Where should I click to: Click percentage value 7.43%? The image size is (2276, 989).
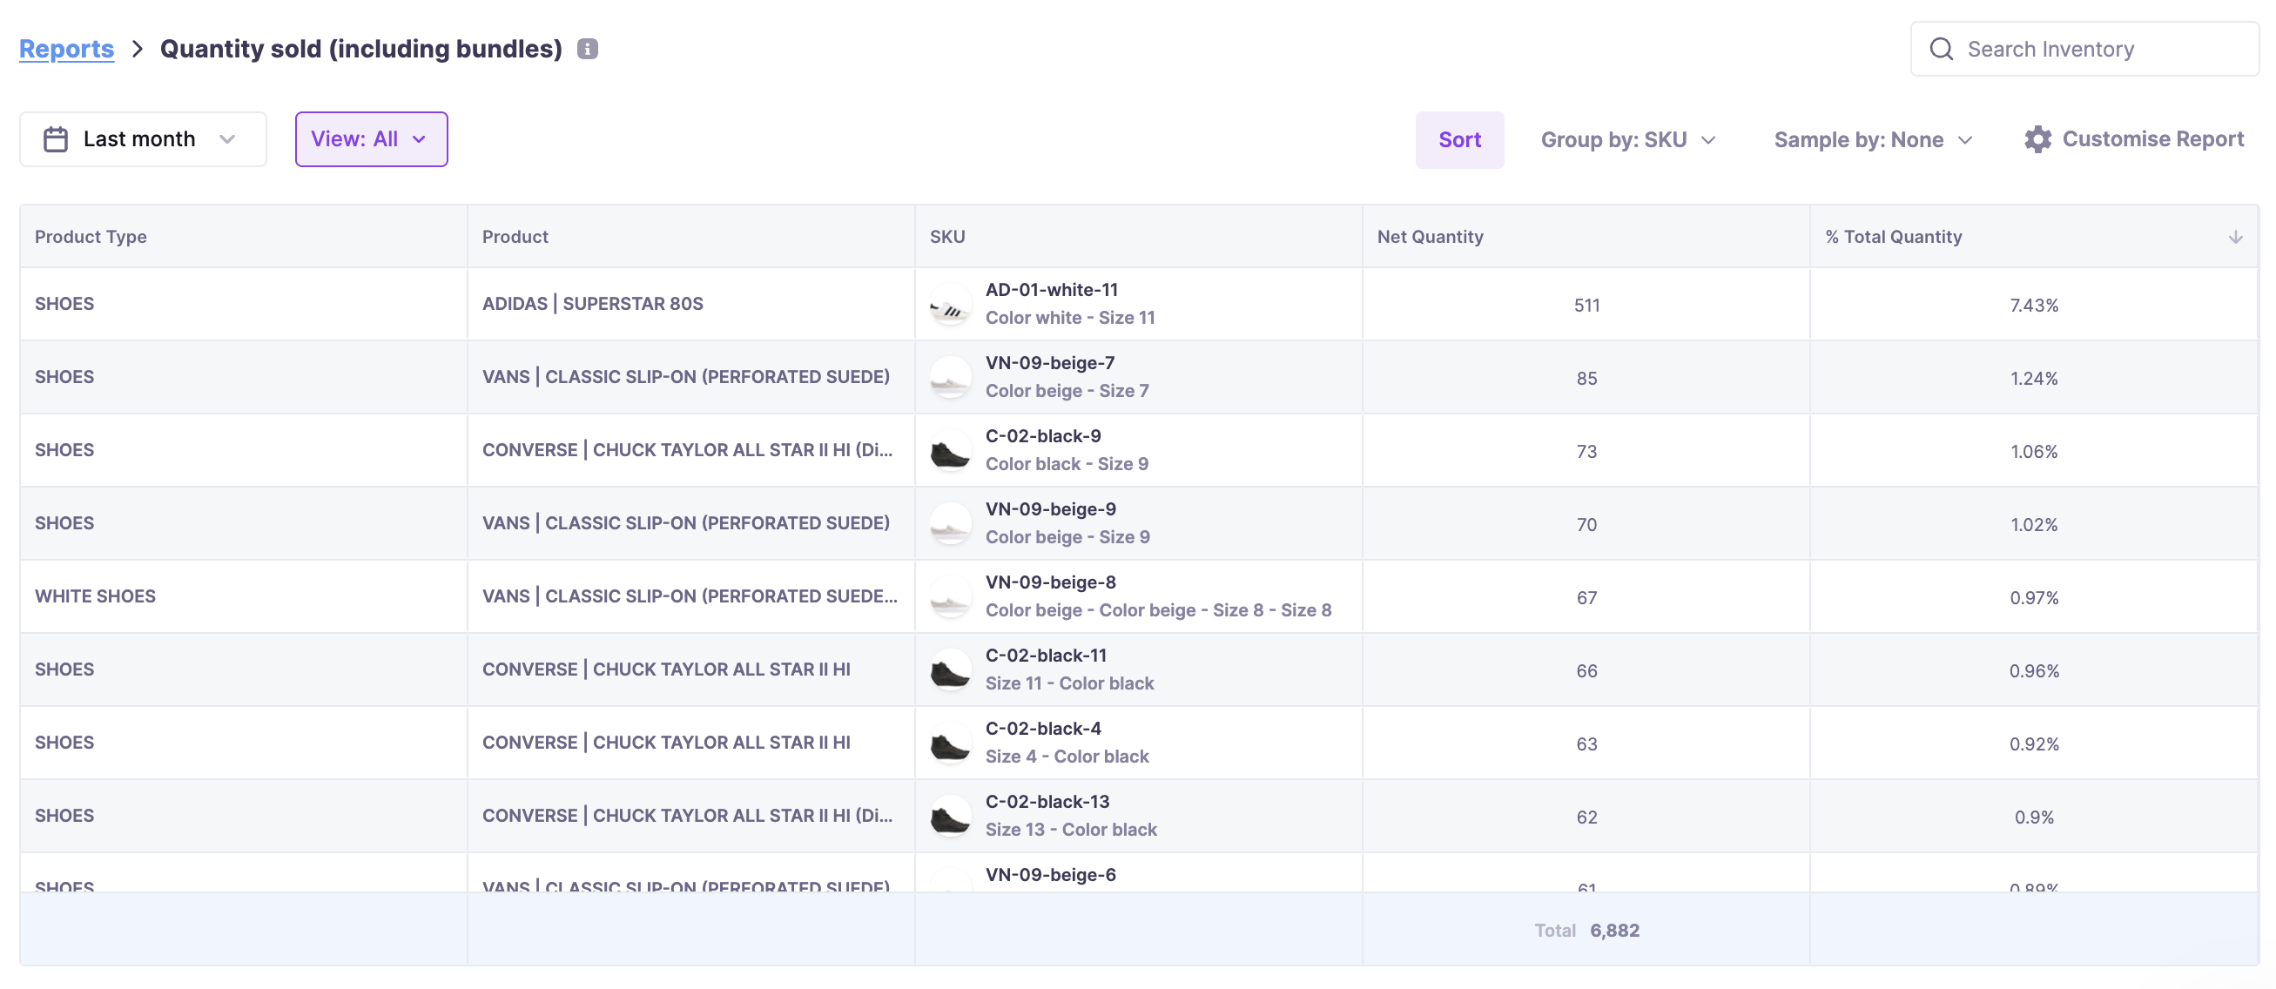click(x=2034, y=306)
